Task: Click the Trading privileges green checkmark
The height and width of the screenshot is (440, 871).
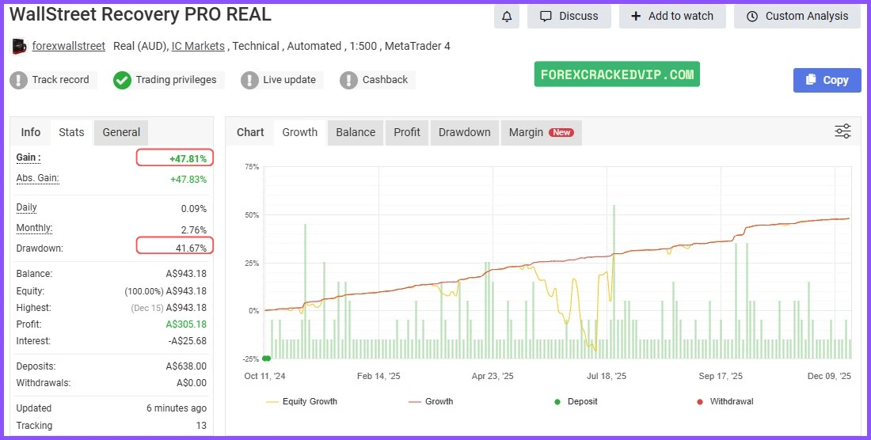Action: (122, 80)
